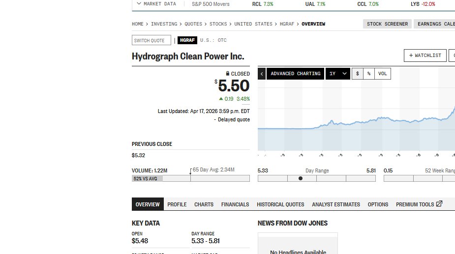Select the Day Range 5.33 - 5.81 value

[x=206, y=241]
